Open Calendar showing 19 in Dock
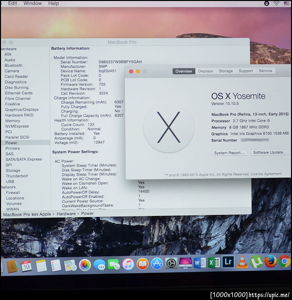Viewport: 292px width, 300px height. pos(26,266)
